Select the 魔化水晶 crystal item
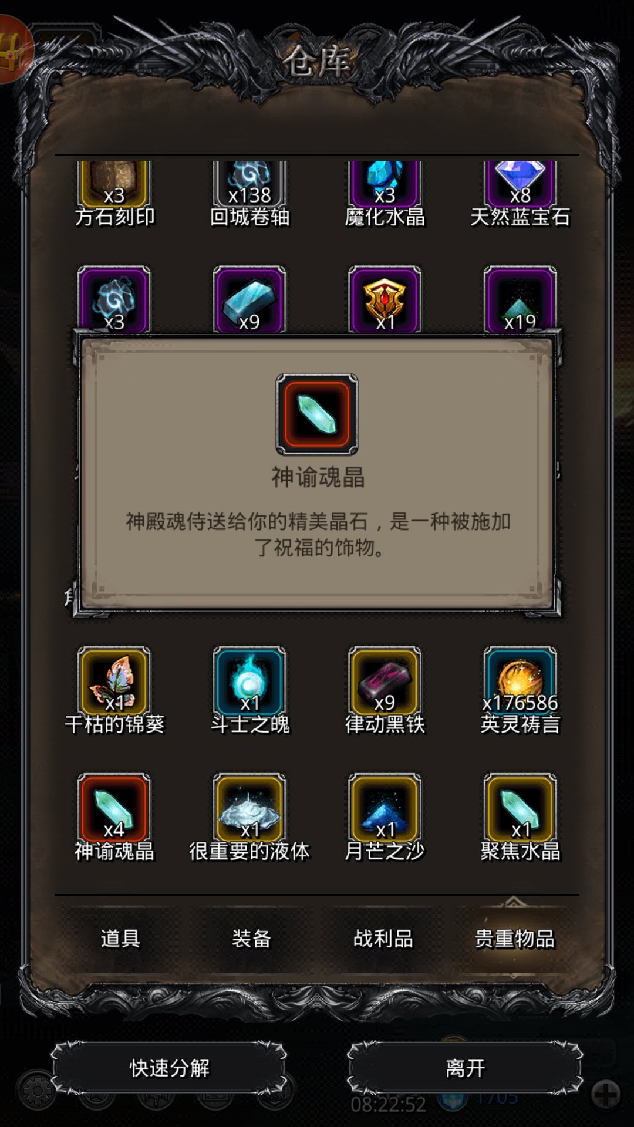This screenshot has width=634, height=1127. (x=385, y=183)
